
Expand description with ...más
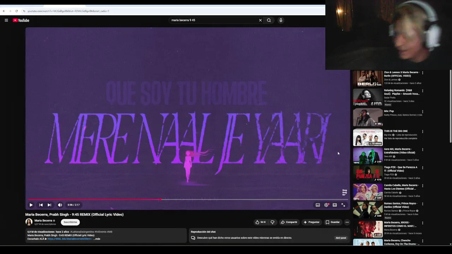point(97,239)
